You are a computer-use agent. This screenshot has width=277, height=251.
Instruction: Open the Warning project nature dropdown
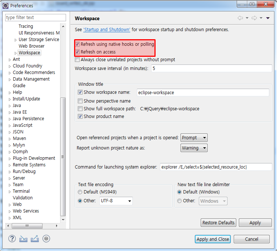tap(194, 148)
